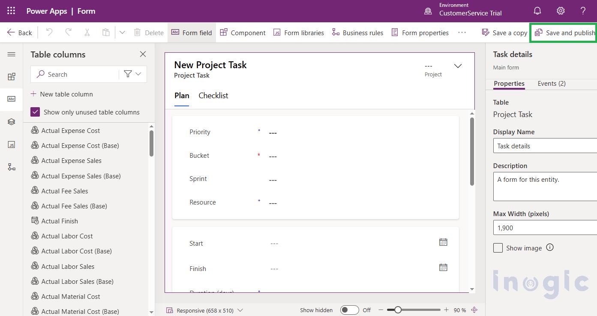Image resolution: width=597 pixels, height=316 pixels.
Task: Collapse the New Project Task form header chevron
Action: [458, 66]
